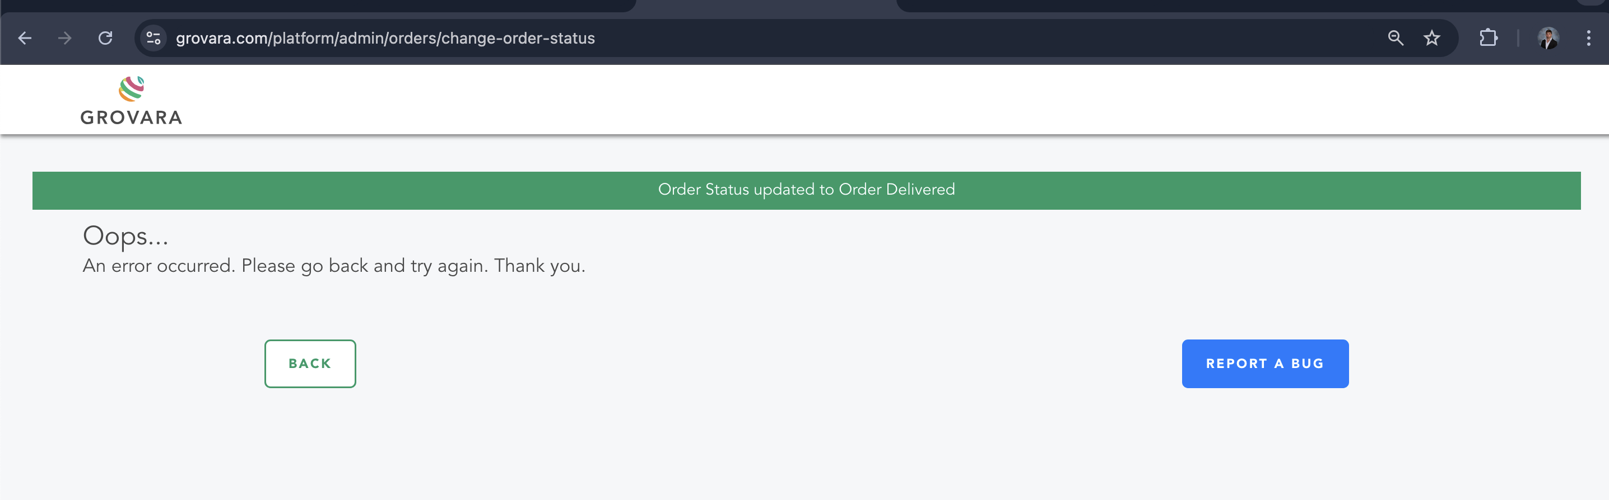Click the REPORT A BUG button
This screenshot has width=1609, height=500.
(1265, 364)
